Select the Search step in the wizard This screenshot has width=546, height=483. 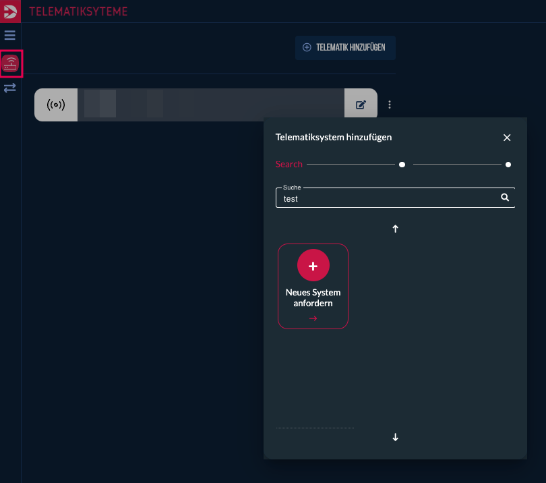[x=289, y=165]
